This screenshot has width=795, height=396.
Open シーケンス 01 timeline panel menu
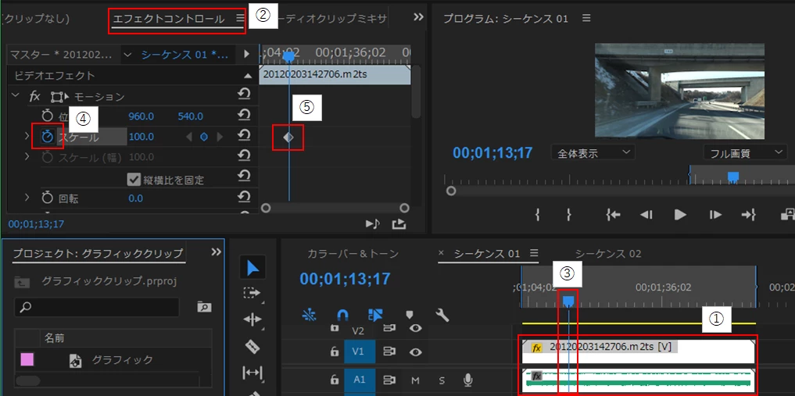[x=533, y=253]
